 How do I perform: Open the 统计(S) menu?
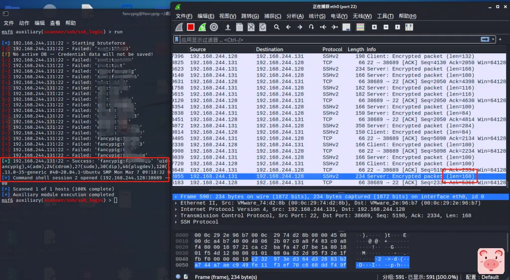point(317,16)
